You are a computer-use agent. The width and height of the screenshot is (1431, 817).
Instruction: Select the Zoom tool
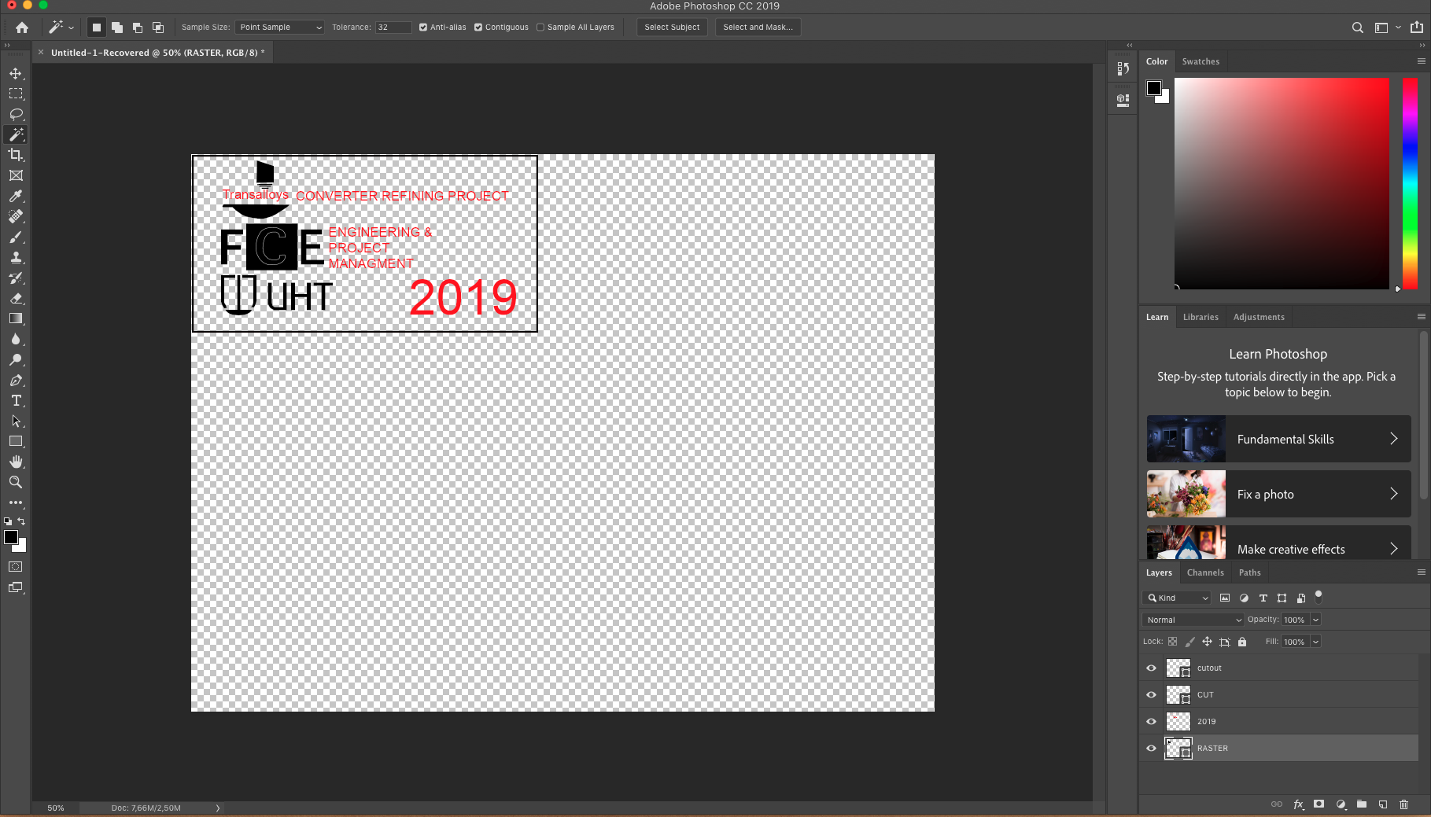(x=16, y=482)
